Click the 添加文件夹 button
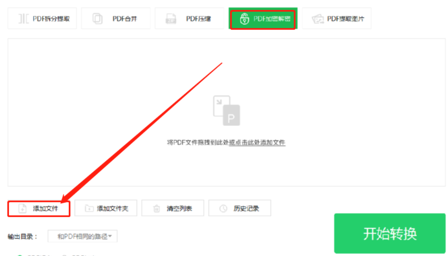This screenshot has height=256, width=447. (106, 208)
